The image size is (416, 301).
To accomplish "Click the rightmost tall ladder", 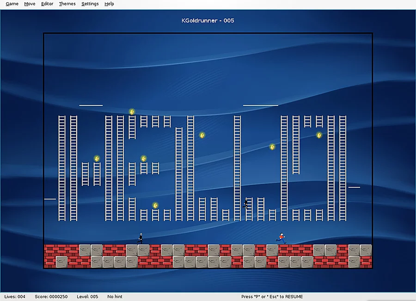I will [x=343, y=168].
